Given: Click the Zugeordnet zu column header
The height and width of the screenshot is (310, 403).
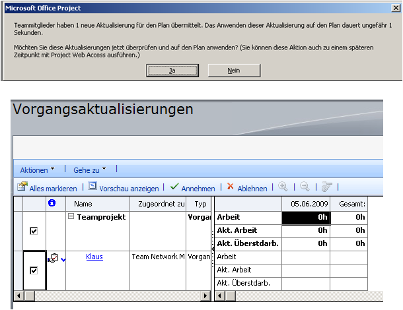Looking at the screenshot, I should click(158, 204).
